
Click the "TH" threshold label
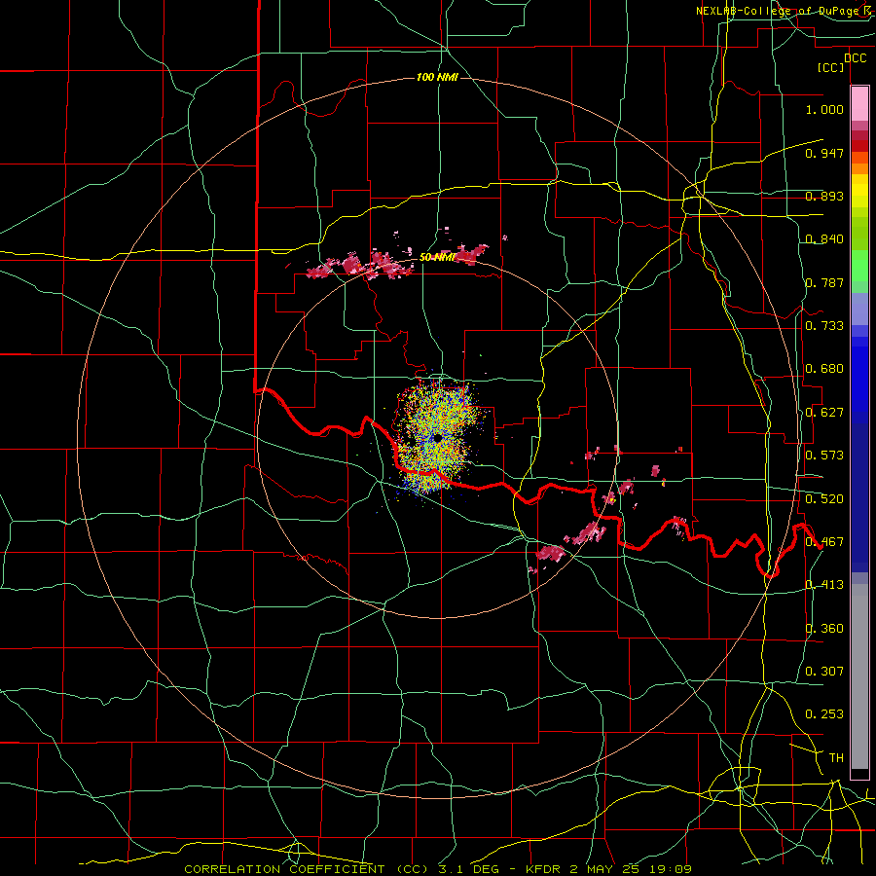tap(836, 757)
